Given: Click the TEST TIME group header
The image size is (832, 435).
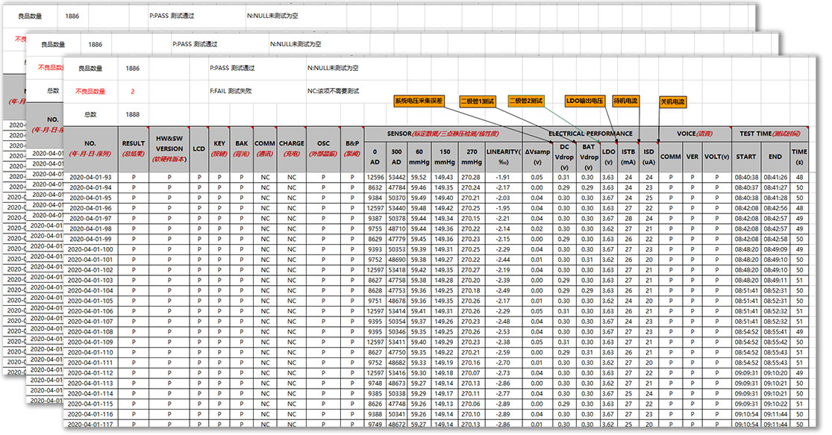Looking at the screenshot, I should [770, 134].
